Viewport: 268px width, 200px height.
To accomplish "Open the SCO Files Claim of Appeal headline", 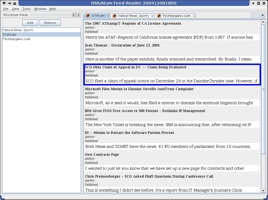I will tap(136, 67).
